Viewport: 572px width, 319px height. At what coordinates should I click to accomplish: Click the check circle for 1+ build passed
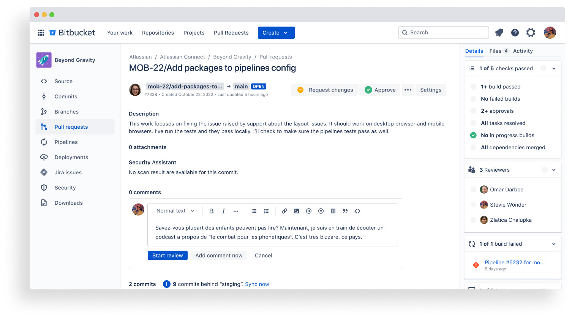473,87
